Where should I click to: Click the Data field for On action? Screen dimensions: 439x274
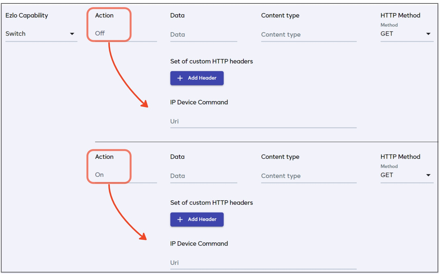[x=203, y=176]
